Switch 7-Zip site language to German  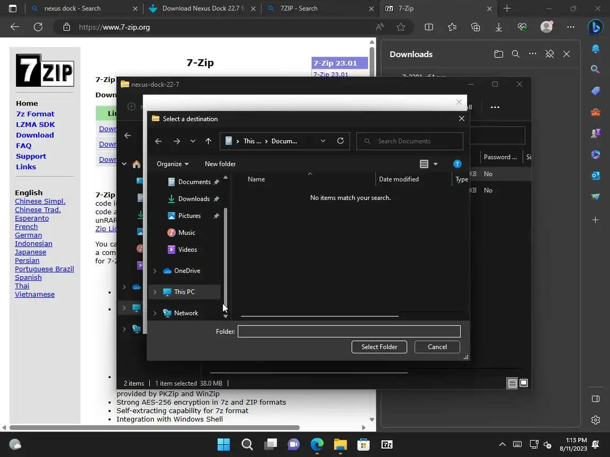pyautogui.click(x=29, y=235)
